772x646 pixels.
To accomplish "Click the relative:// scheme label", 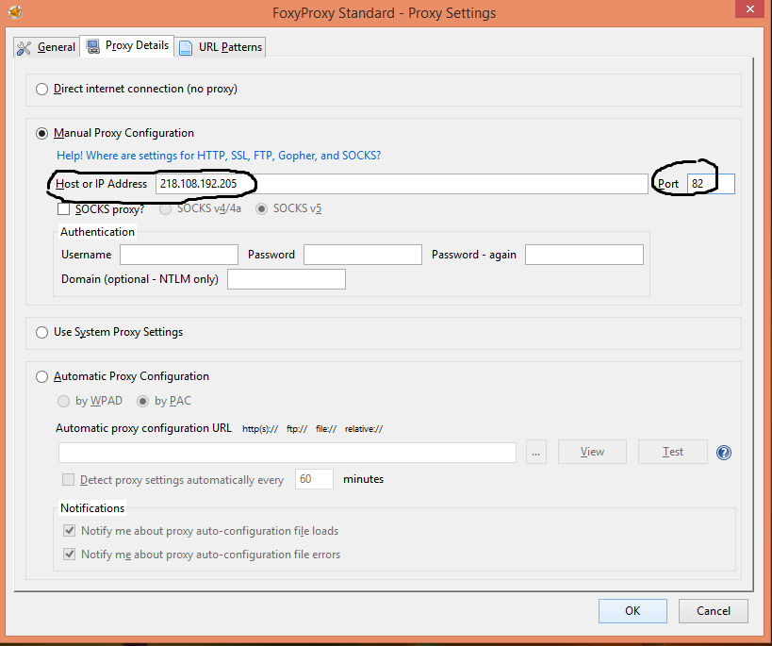I will pos(364,429).
